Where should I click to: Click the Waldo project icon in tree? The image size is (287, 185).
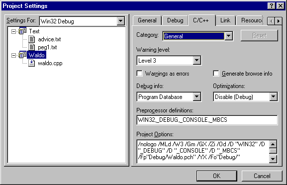22,55
